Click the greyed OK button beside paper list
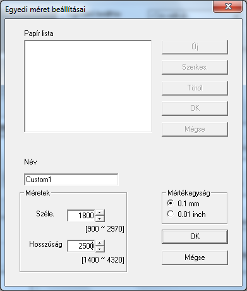247x291 pixels. [195, 108]
